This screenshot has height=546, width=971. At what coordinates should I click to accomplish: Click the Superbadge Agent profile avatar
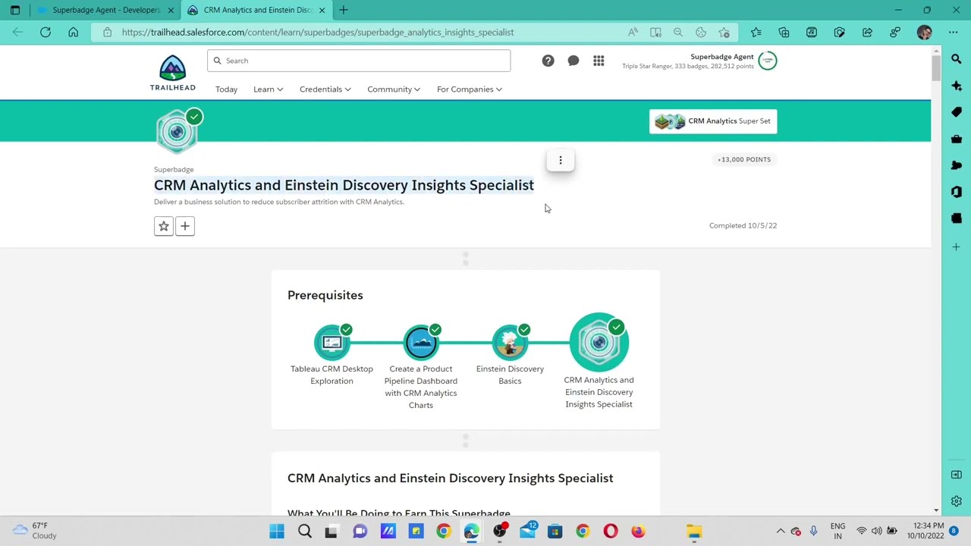pyautogui.click(x=767, y=61)
